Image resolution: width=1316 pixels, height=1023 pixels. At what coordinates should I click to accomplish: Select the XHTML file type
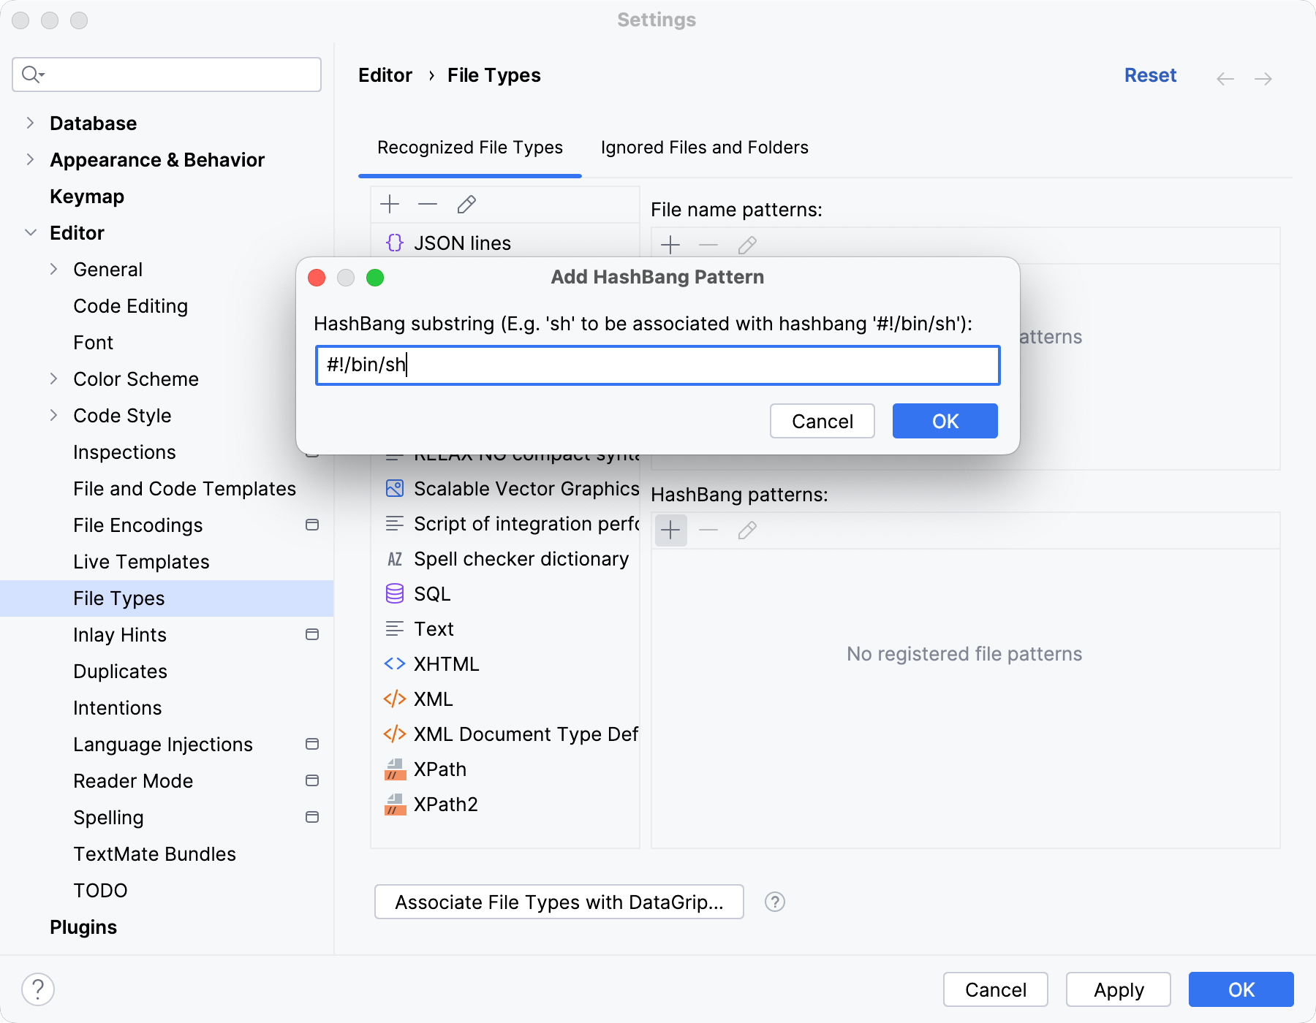tap(445, 664)
